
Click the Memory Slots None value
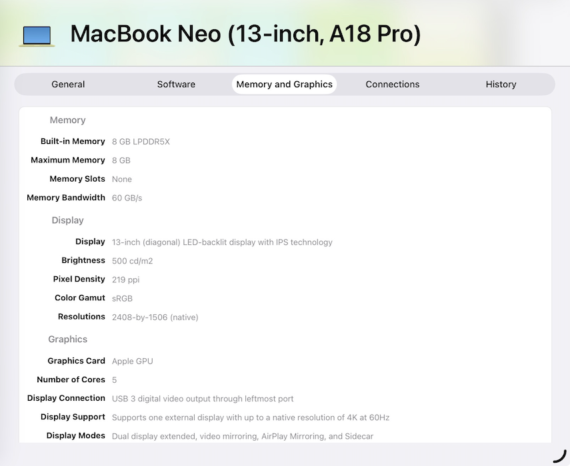pyautogui.click(x=122, y=179)
